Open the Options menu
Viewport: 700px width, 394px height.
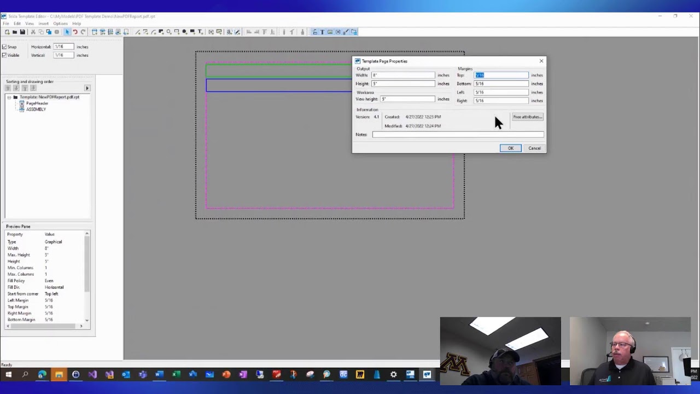coord(61,24)
